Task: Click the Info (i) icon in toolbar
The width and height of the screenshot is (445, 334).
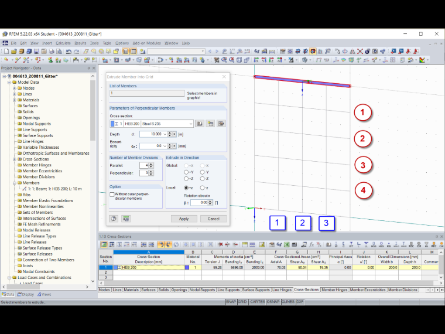Action: point(367,52)
